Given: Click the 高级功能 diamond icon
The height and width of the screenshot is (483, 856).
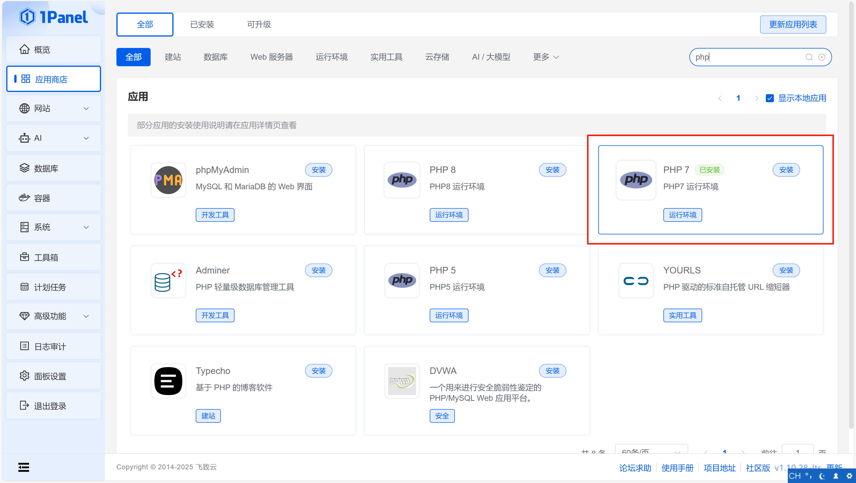Looking at the screenshot, I should (x=24, y=316).
